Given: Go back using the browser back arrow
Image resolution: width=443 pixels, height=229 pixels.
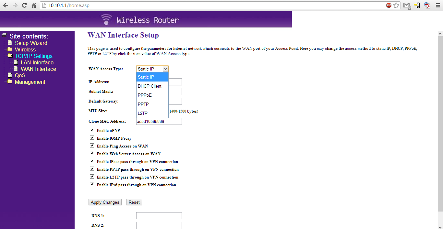Looking at the screenshot, I should point(6,5).
